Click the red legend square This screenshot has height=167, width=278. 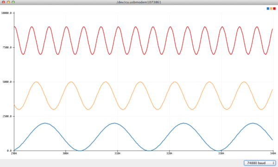tap(274, 8)
